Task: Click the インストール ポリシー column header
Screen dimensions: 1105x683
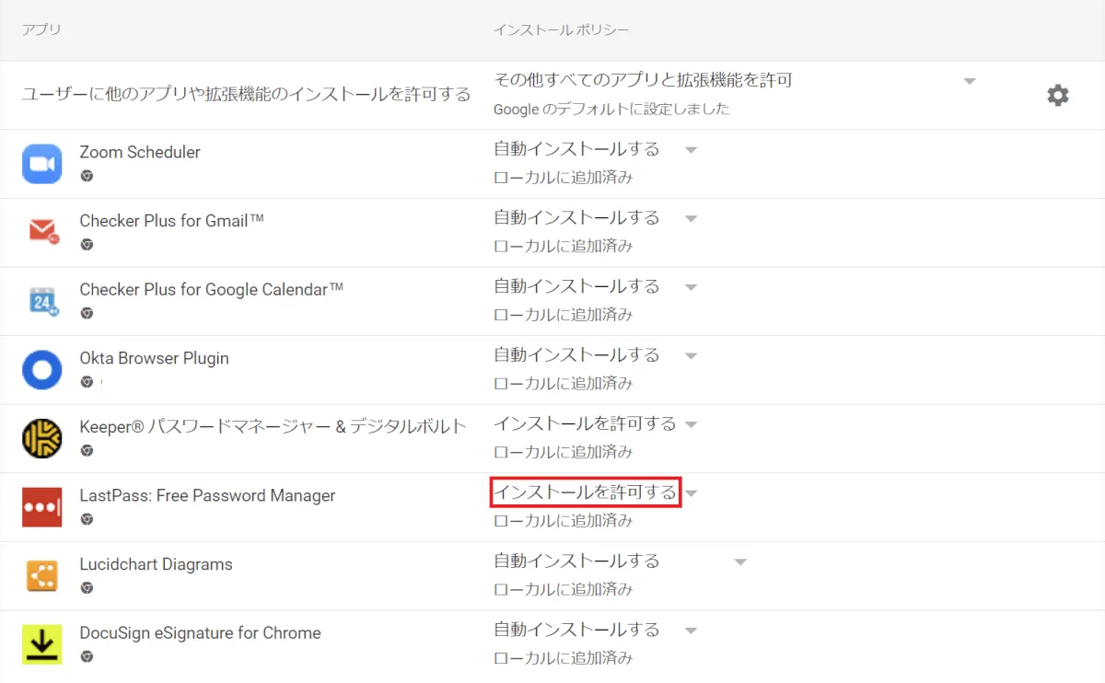Action: [561, 30]
